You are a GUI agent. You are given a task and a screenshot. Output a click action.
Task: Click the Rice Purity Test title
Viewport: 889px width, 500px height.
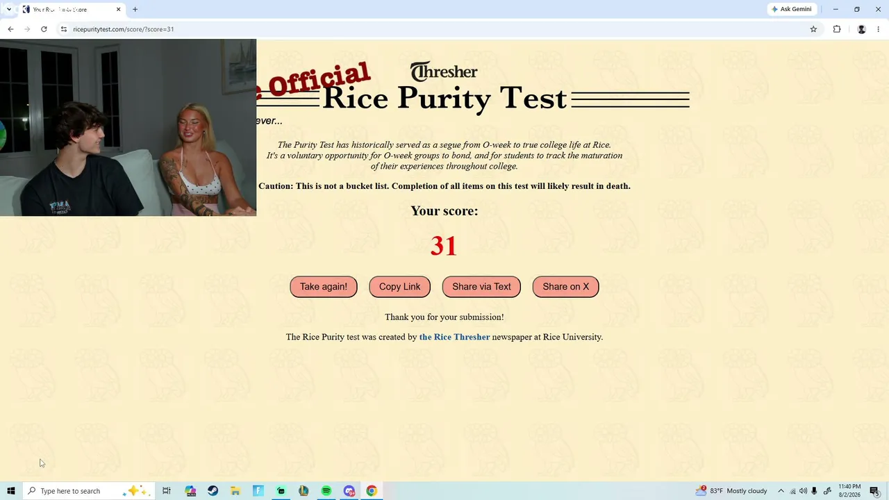click(x=444, y=98)
